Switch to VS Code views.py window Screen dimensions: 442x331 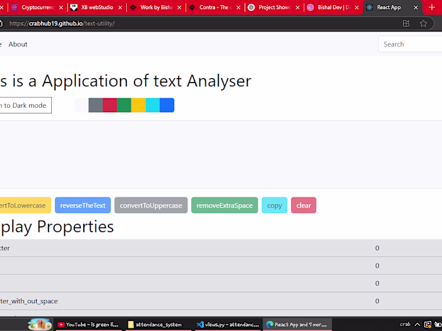coord(228,325)
